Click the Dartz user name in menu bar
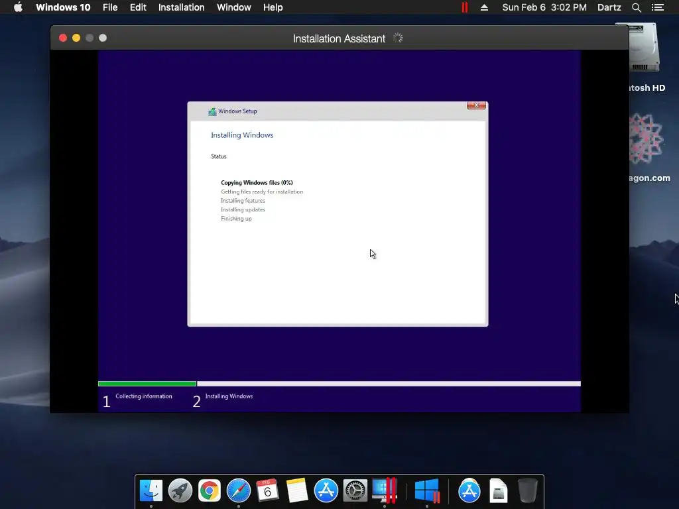This screenshot has width=679, height=509. pos(609,7)
